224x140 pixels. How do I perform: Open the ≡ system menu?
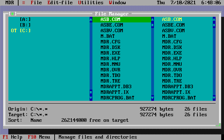click(24, 2)
